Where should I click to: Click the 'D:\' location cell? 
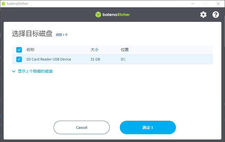(123, 59)
